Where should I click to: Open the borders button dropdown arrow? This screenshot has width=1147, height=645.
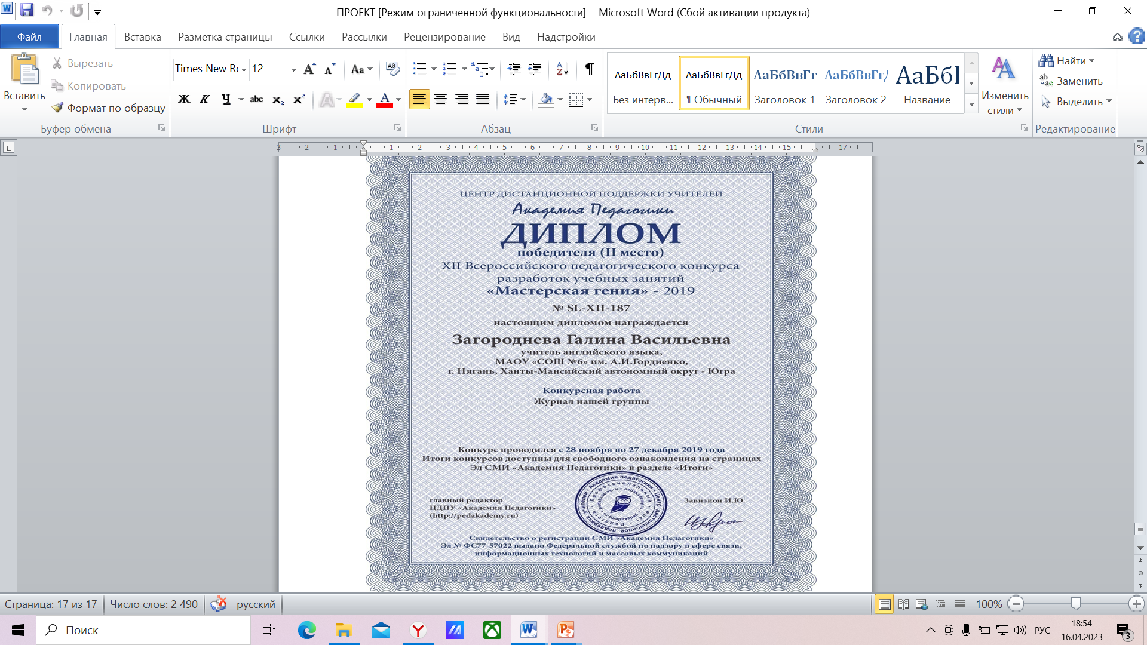(590, 100)
